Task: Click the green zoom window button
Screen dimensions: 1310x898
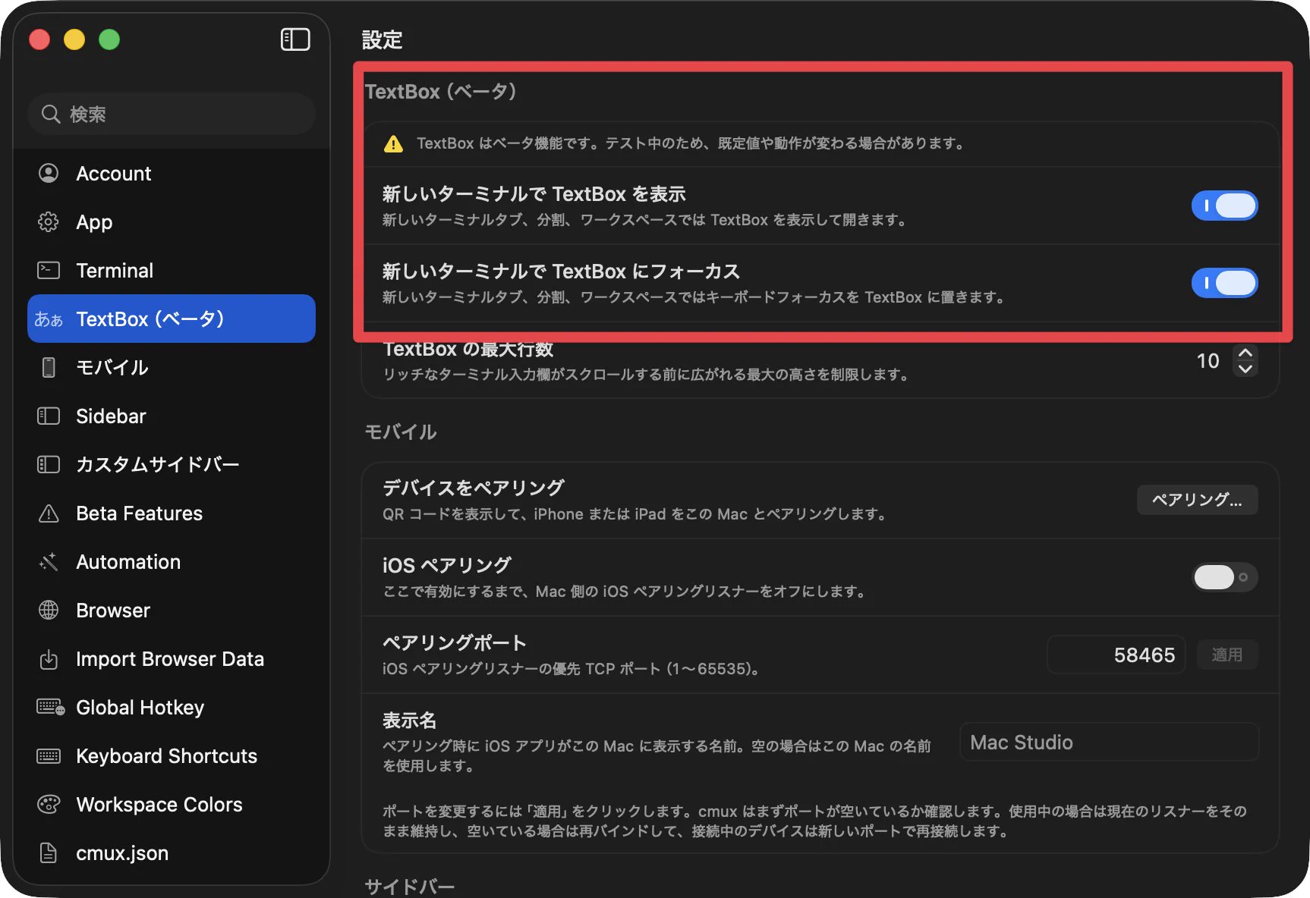Action: tap(109, 39)
